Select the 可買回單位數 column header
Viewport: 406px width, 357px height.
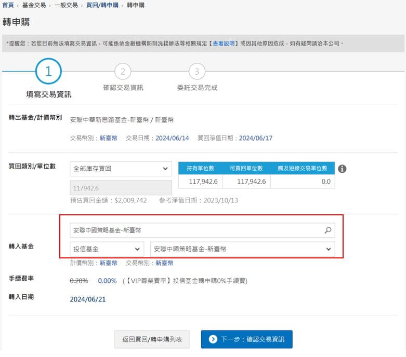tap(246, 168)
